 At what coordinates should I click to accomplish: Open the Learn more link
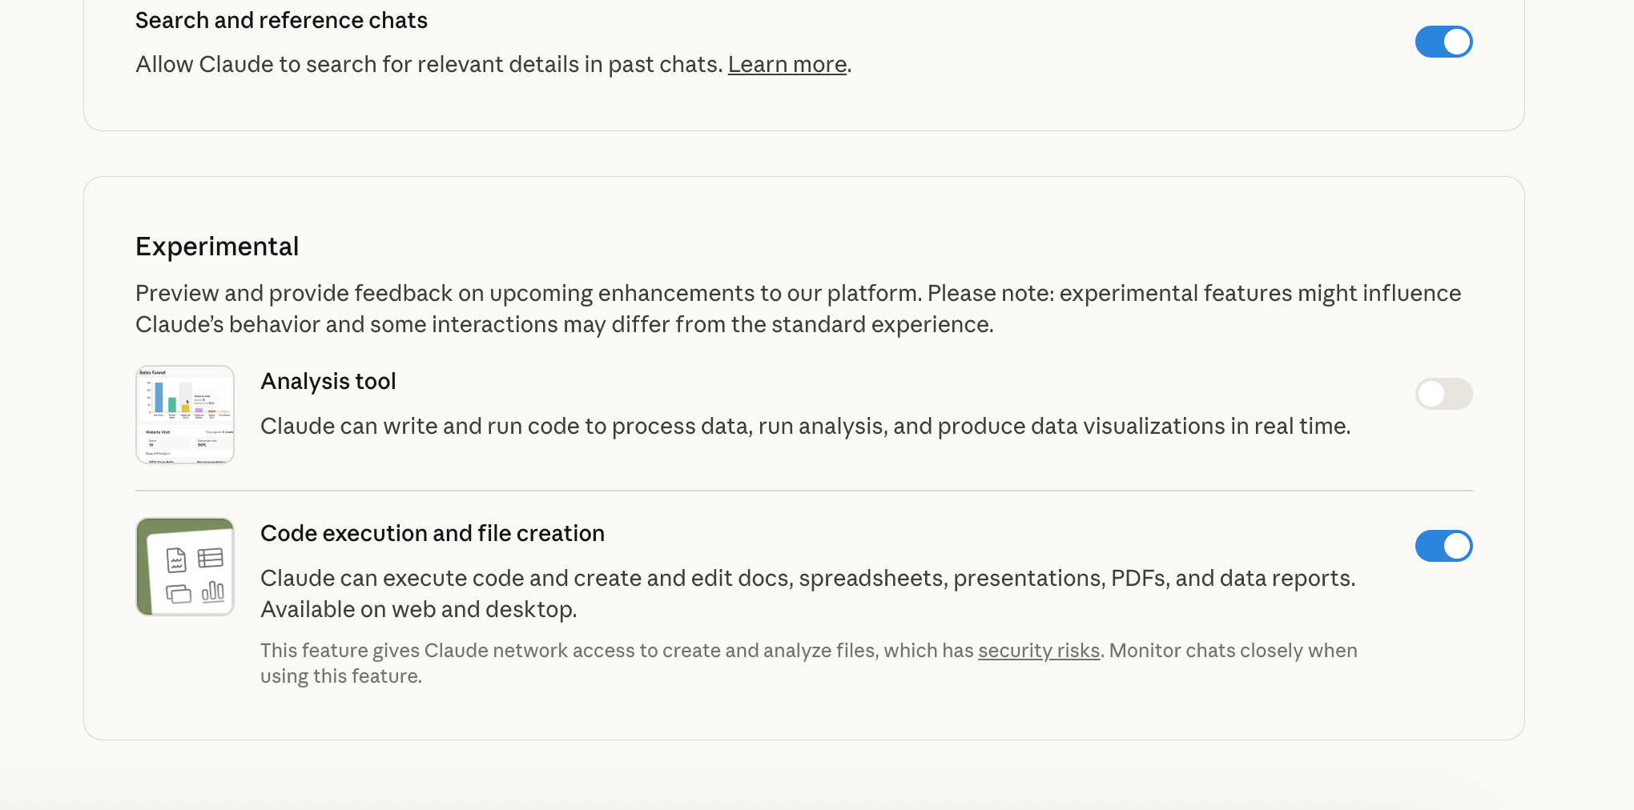coord(787,64)
